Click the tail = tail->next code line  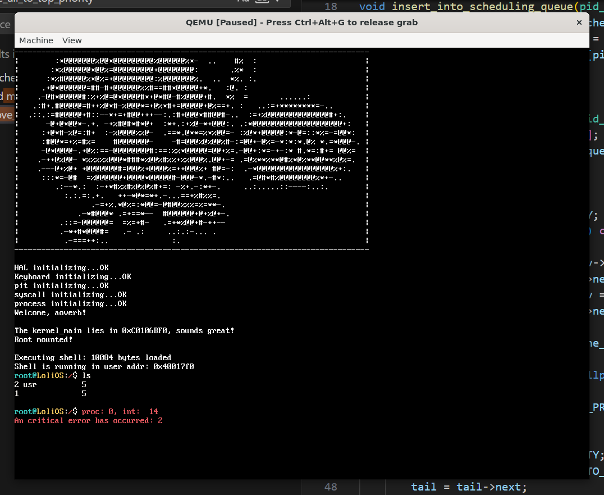coord(469,487)
